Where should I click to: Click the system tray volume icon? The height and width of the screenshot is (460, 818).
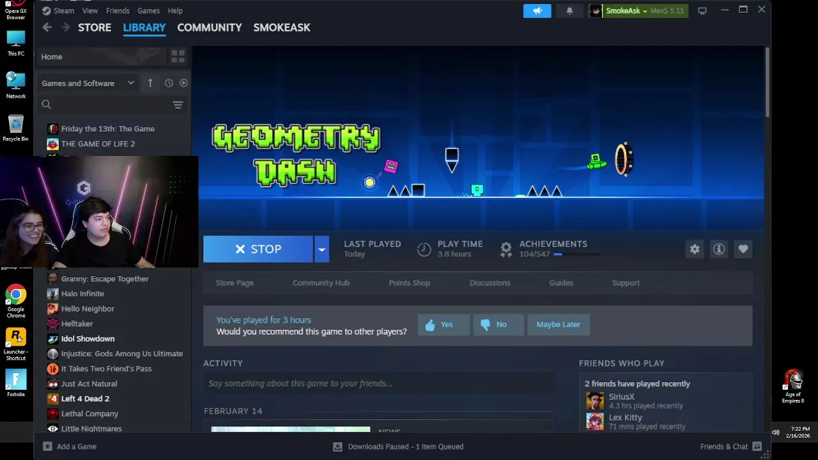tap(775, 433)
